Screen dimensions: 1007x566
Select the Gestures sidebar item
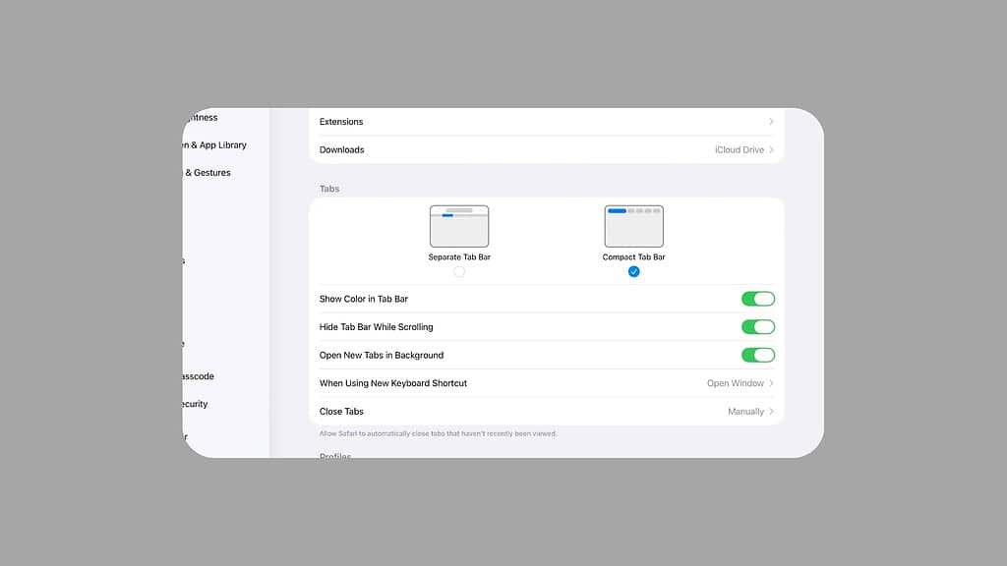click(207, 173)
